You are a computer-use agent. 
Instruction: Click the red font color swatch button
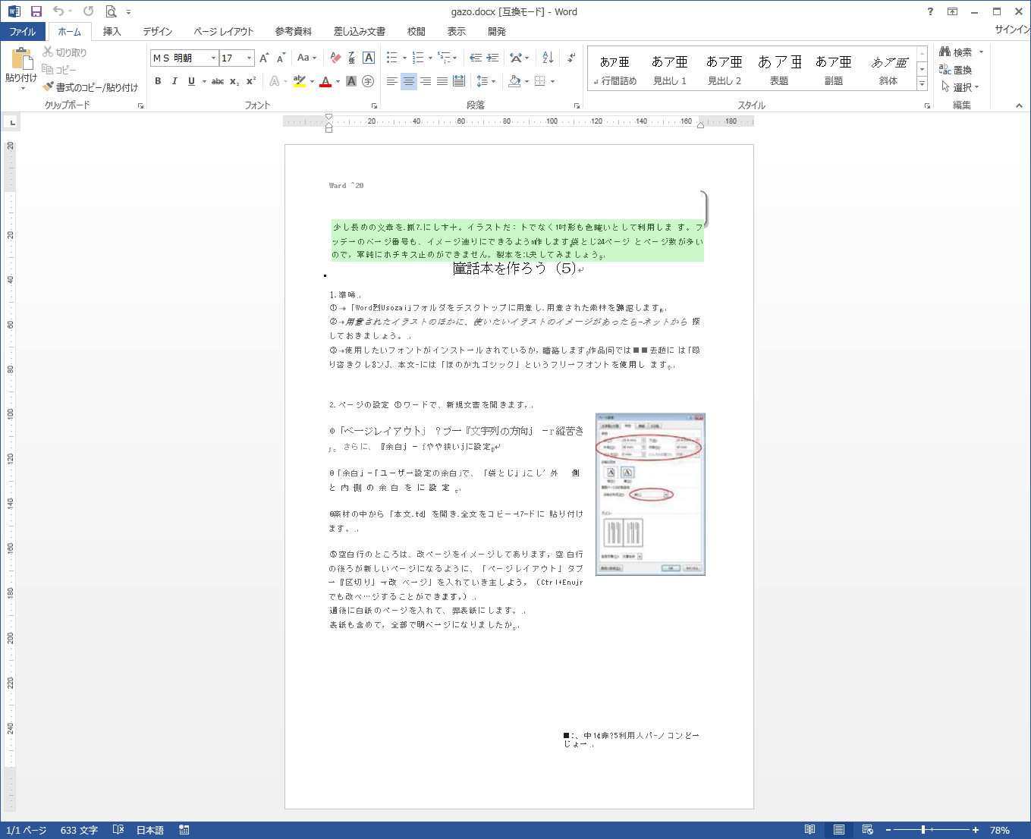[x=325, y=81]
